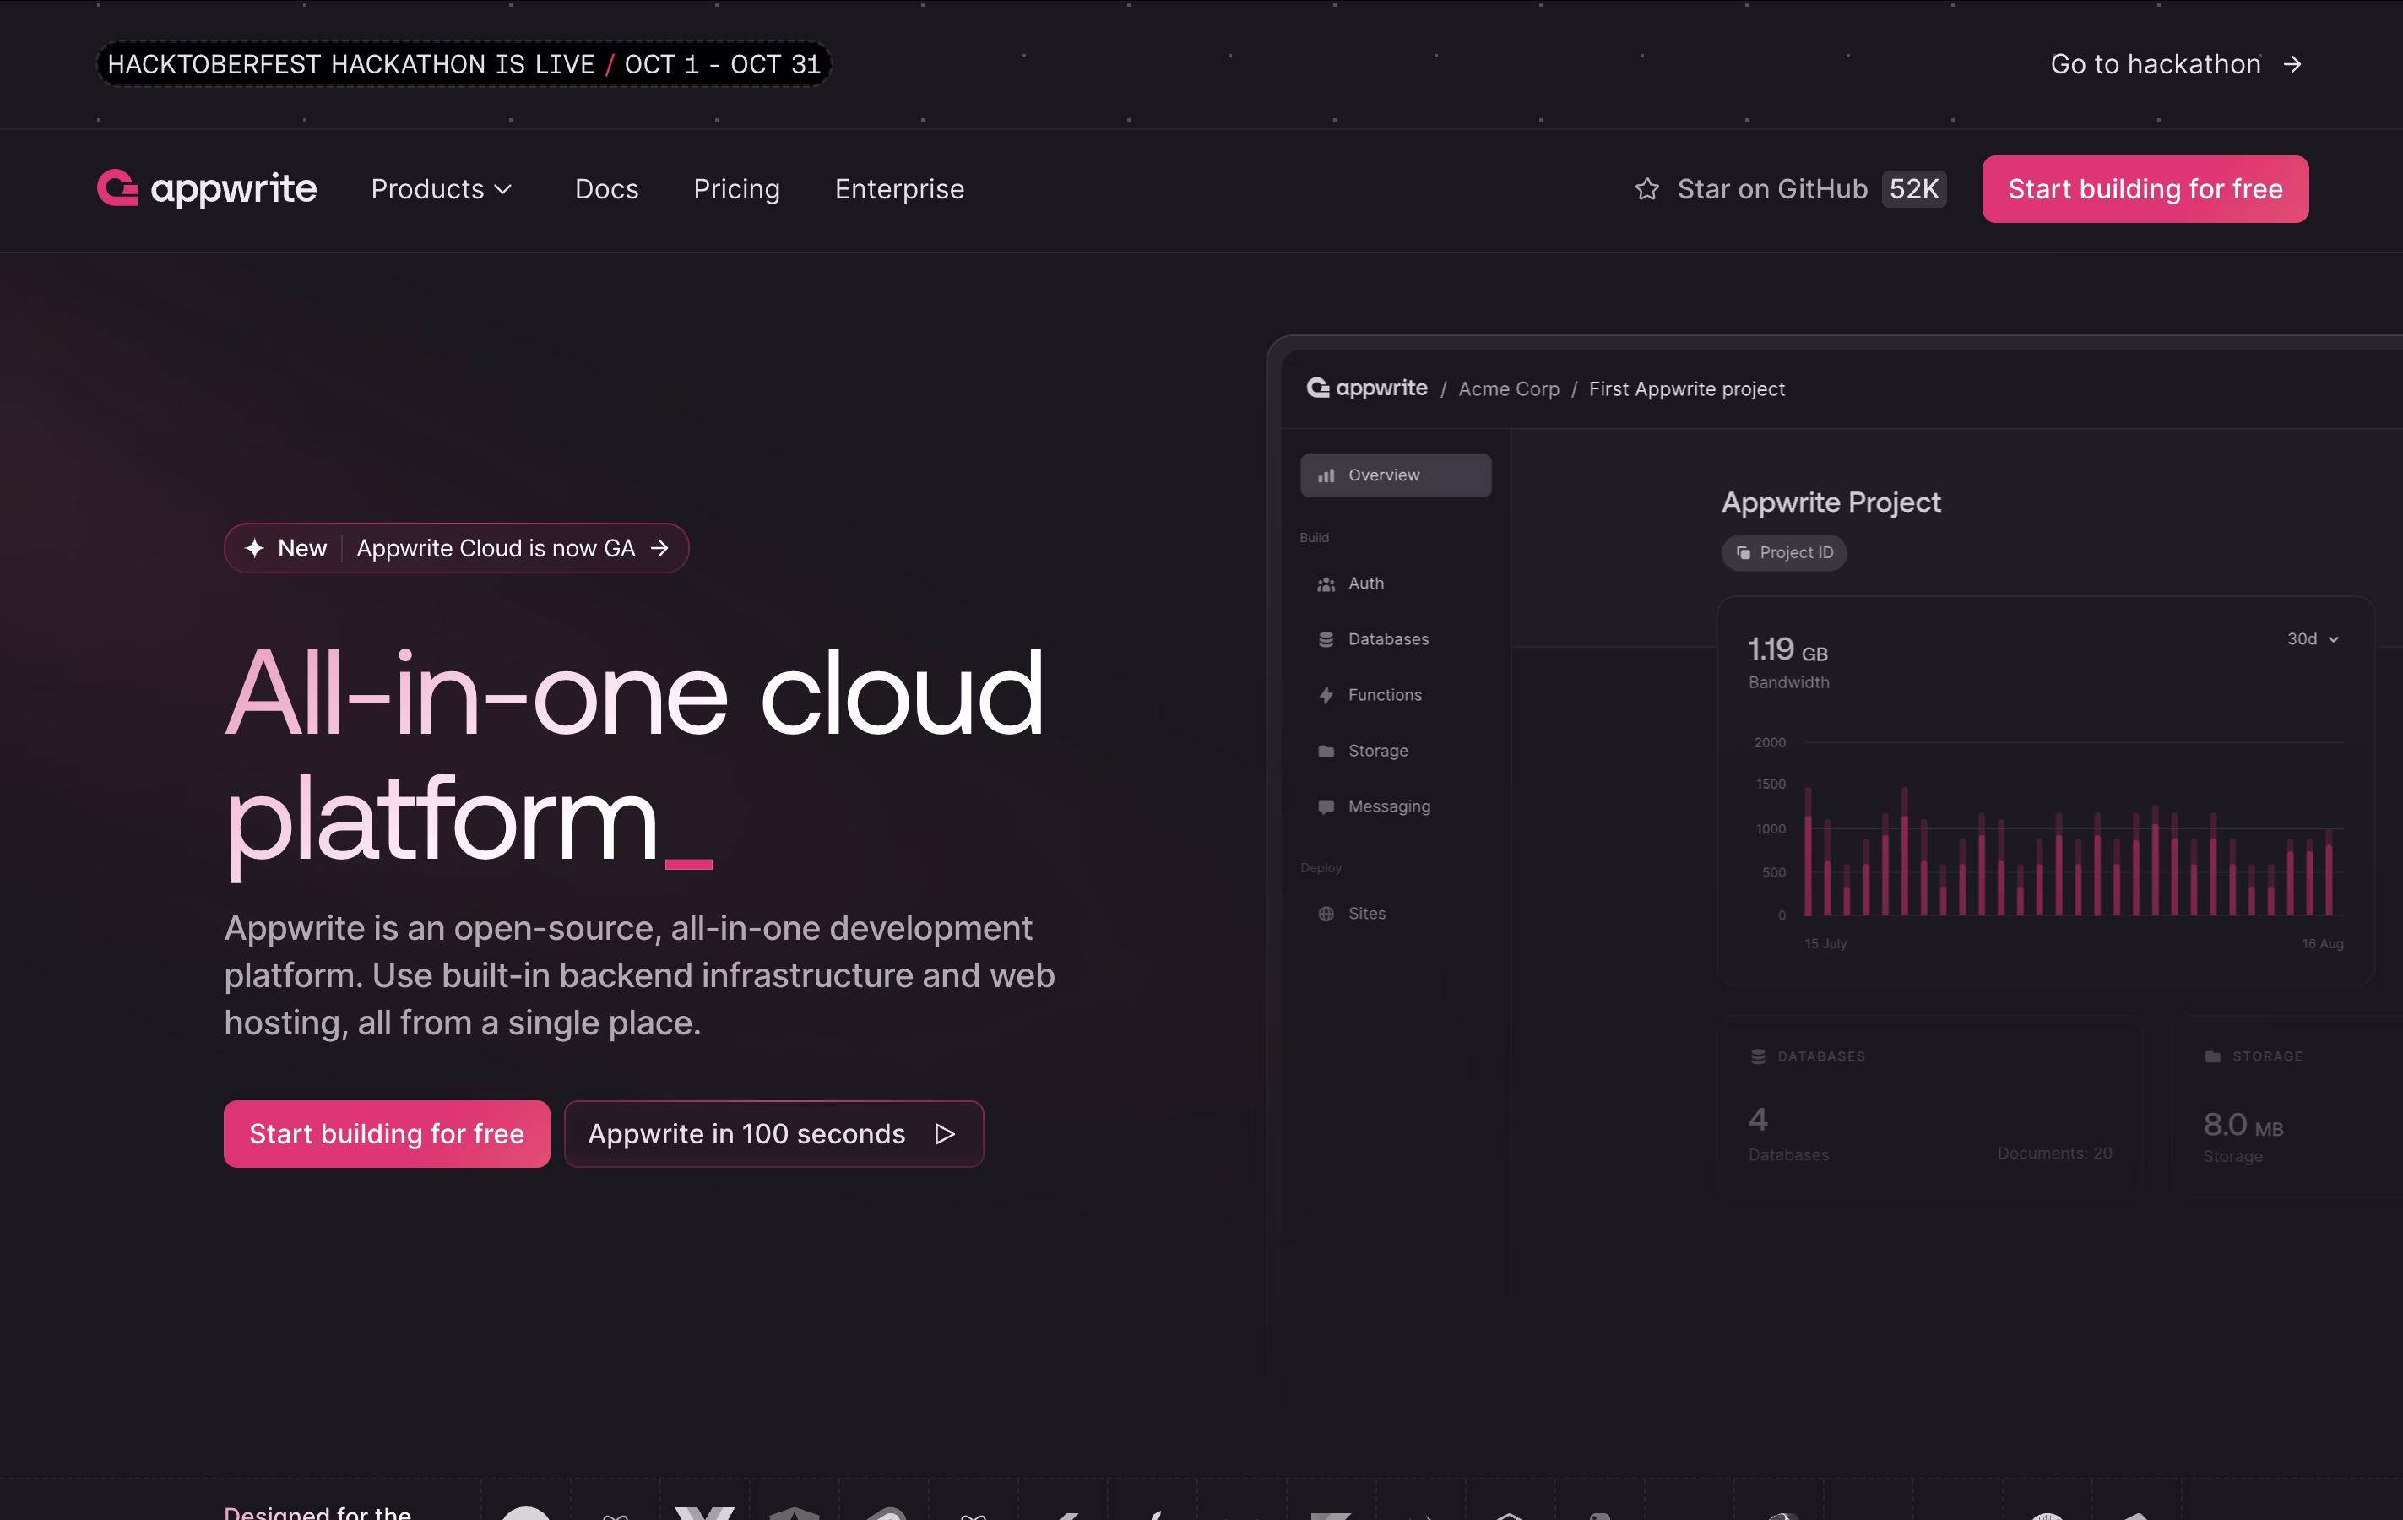The height and width of the screenshot is (1520, 2403).
Task: Open the Appwrite Cloud is now GA announcement
Action: pos(456,548)
